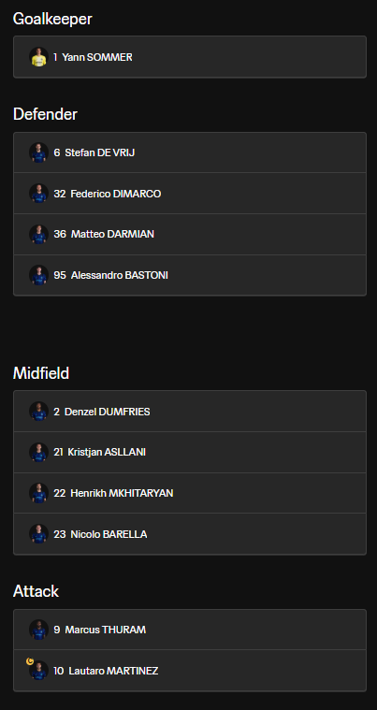Click Federico Dimarco's avatar icon
The width and height of the screenshot is (377, 710).
tap(39, 194)
